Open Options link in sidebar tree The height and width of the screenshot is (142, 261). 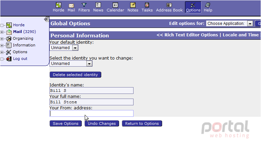pyautogui.click(x=20, y=52)
